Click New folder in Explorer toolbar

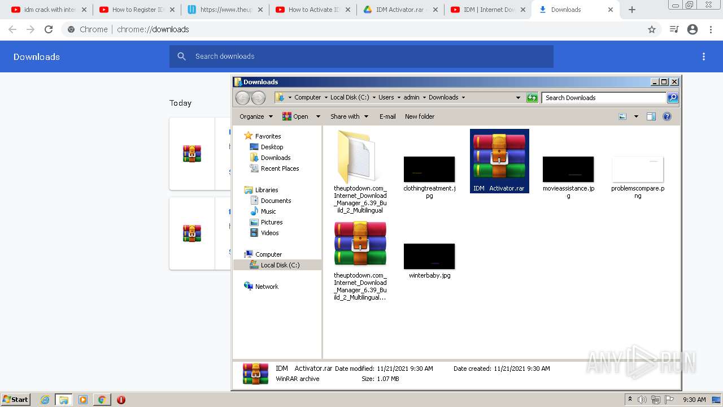(420, 116)
